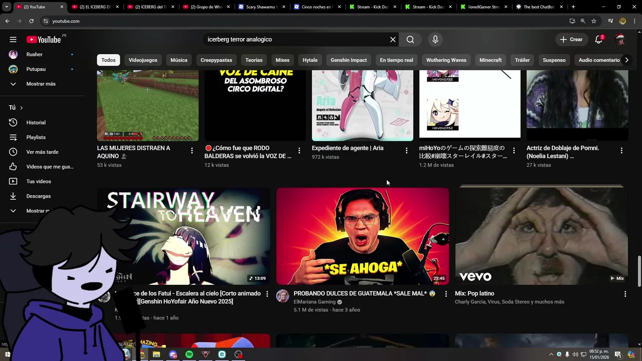Open the YouTube account avatar menu
This screenshot has width=642, height=361.
pyautogui.click(x=620, y=40)
